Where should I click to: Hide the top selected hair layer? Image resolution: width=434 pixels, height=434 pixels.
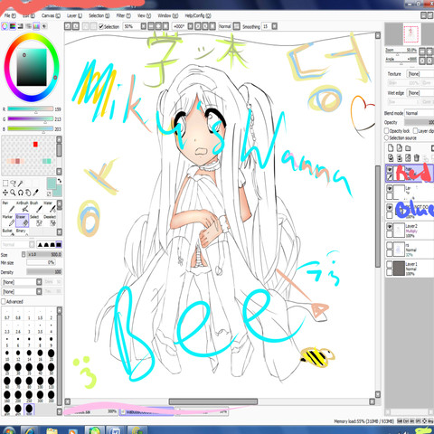390,170
